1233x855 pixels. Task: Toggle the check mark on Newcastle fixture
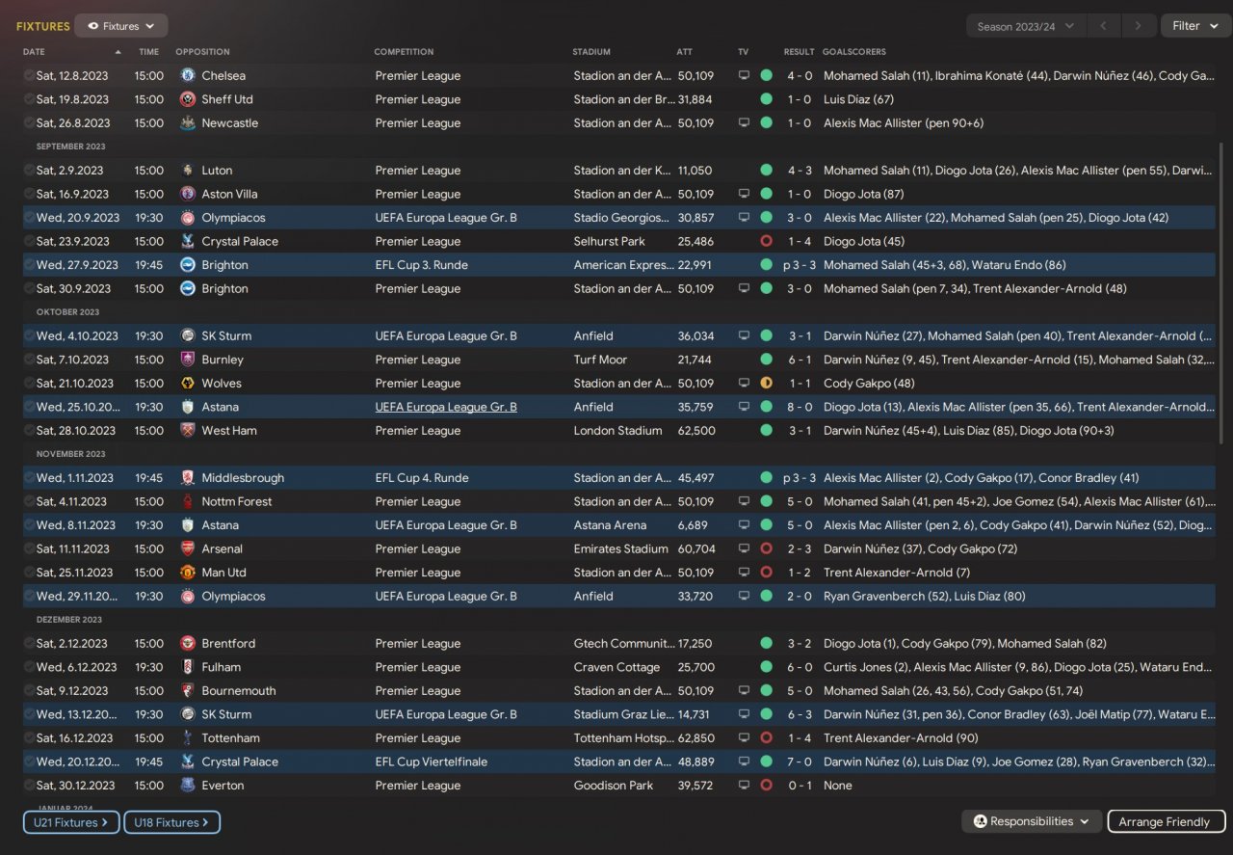coord(29,123)
